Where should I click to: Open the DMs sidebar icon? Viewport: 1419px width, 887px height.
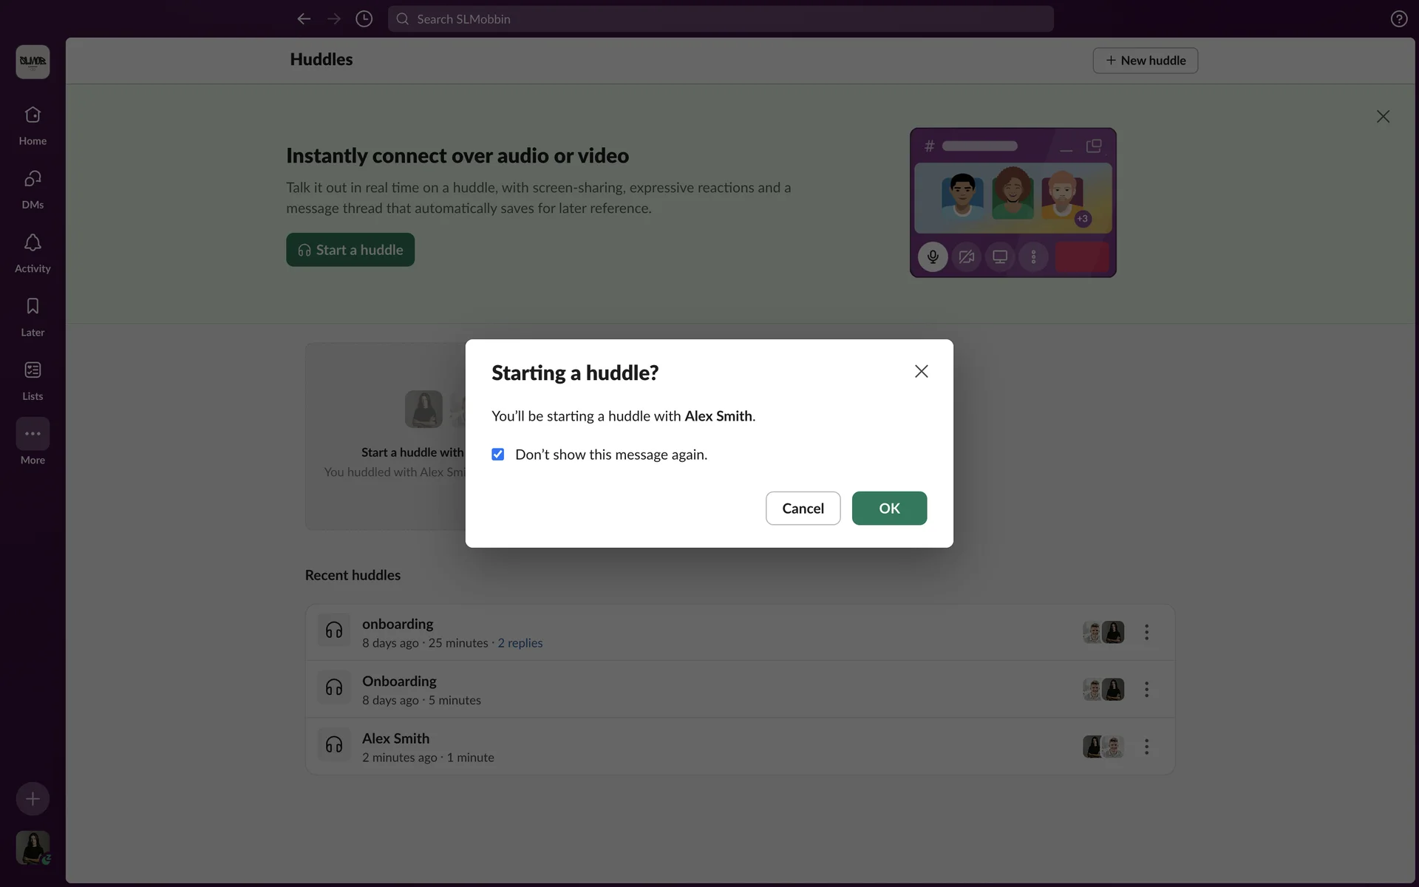coord(33,180)
